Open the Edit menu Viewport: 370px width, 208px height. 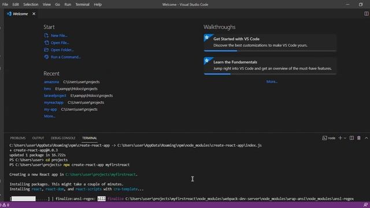(x=16, y=5)
